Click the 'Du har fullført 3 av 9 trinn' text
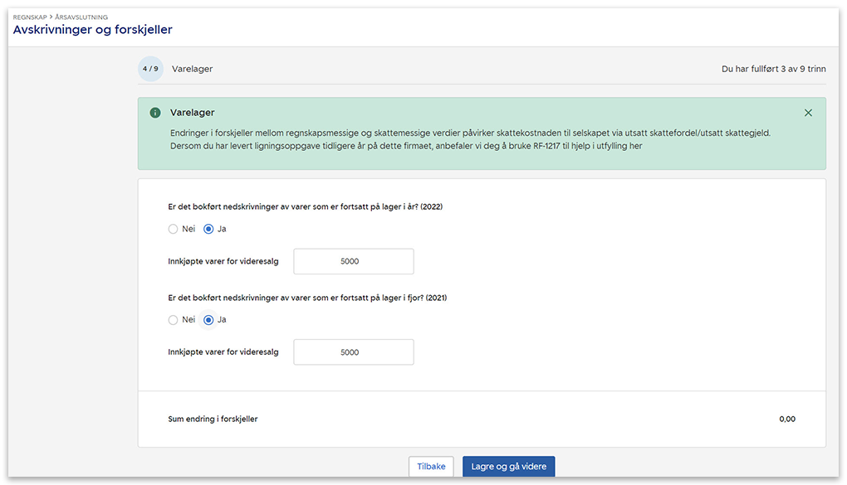Viewport: 847px width, 485px height. [773, 69]
